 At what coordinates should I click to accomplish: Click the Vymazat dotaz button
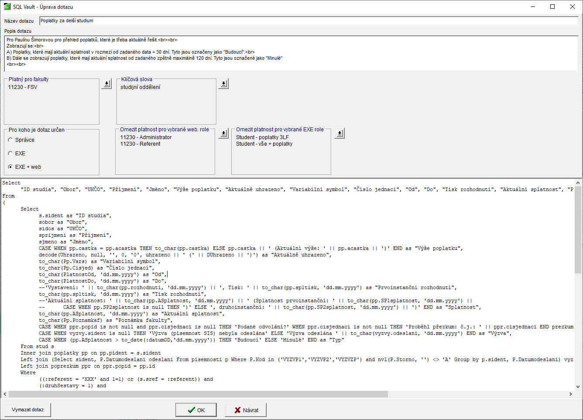[27, 410]
